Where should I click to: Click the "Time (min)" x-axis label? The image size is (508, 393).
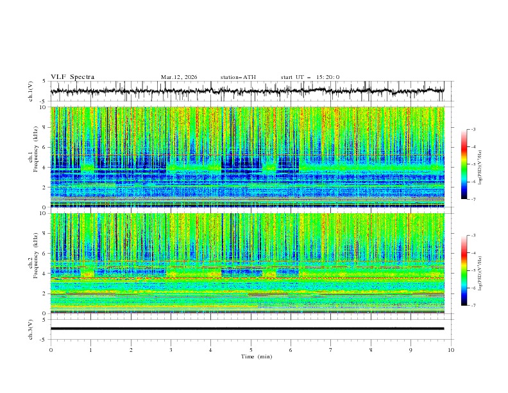257,356
